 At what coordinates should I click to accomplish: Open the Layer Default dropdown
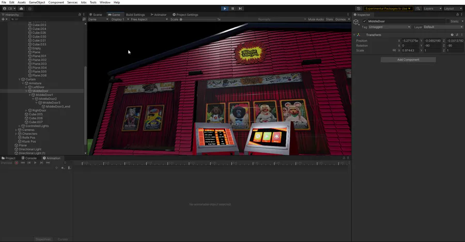[x=443, y=27]
